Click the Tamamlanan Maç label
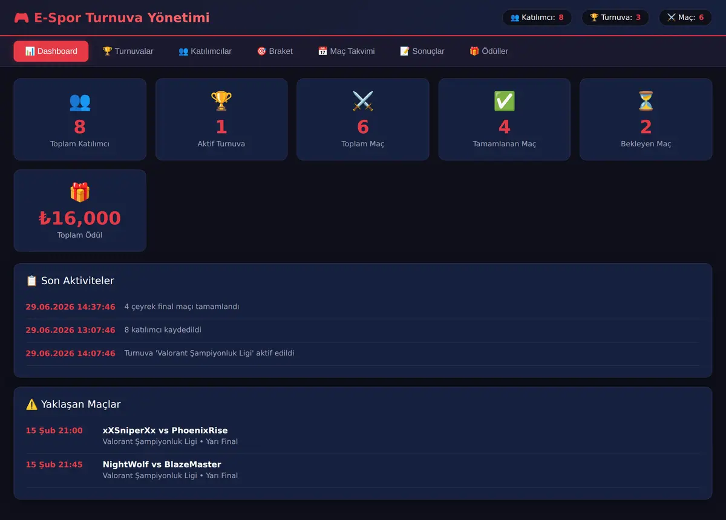The height and width of the screenshot is (520, 726). [x=505, y=144]
